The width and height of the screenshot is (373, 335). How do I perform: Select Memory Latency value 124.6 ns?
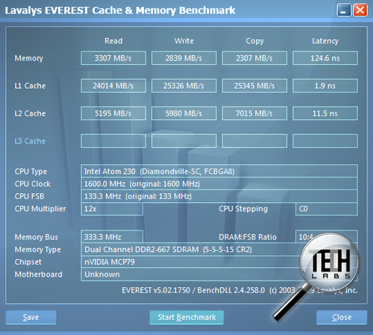[x=325, y=58]
